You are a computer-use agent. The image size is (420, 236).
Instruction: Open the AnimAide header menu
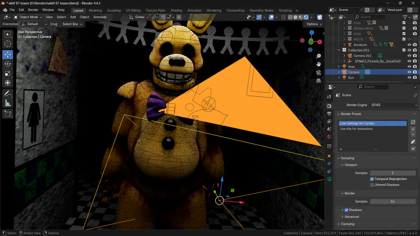click(100, 17)
